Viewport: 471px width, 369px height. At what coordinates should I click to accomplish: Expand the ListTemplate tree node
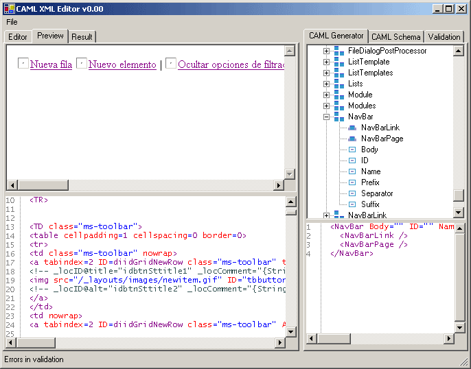coord(326,62)
